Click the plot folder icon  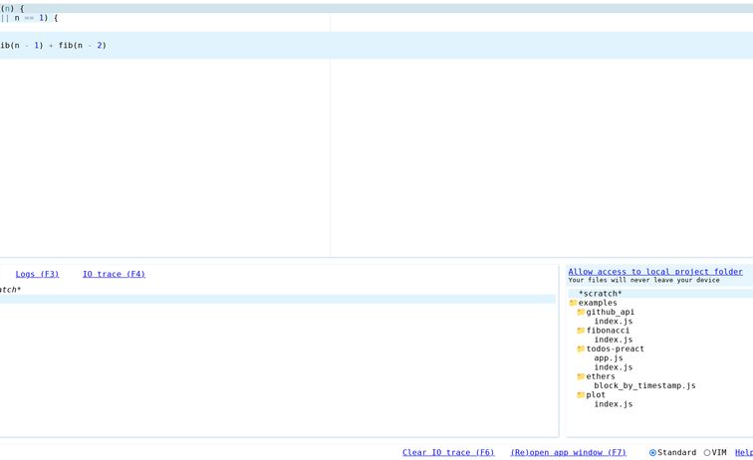(581, 395)
